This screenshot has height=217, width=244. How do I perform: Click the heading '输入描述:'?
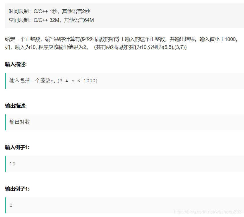(16, 64)
